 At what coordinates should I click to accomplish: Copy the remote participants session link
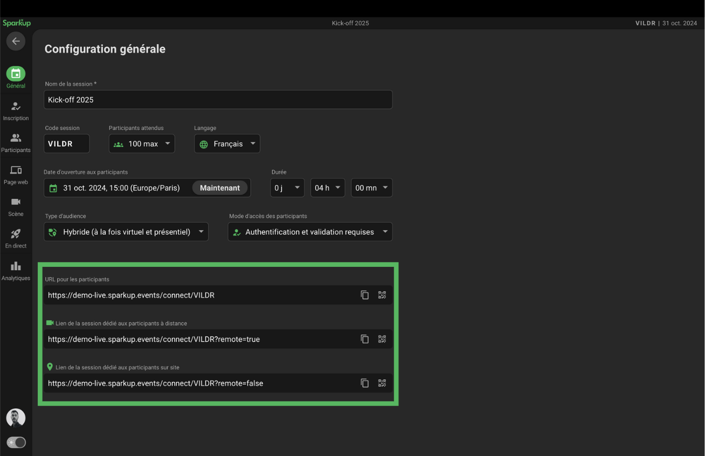point(365,339)
